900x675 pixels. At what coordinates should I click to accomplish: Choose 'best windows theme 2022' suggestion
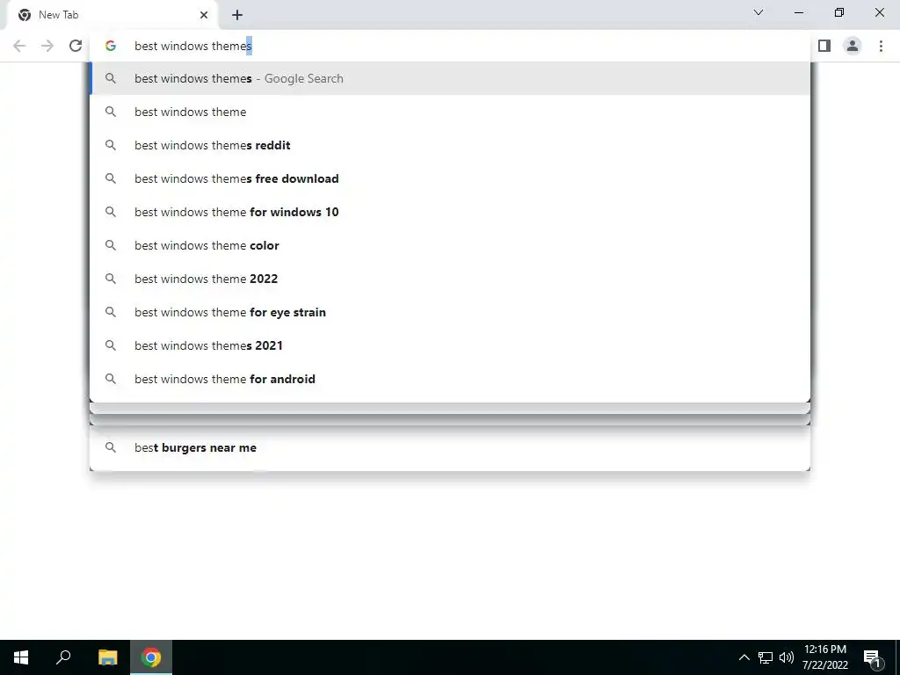[450, 279]
